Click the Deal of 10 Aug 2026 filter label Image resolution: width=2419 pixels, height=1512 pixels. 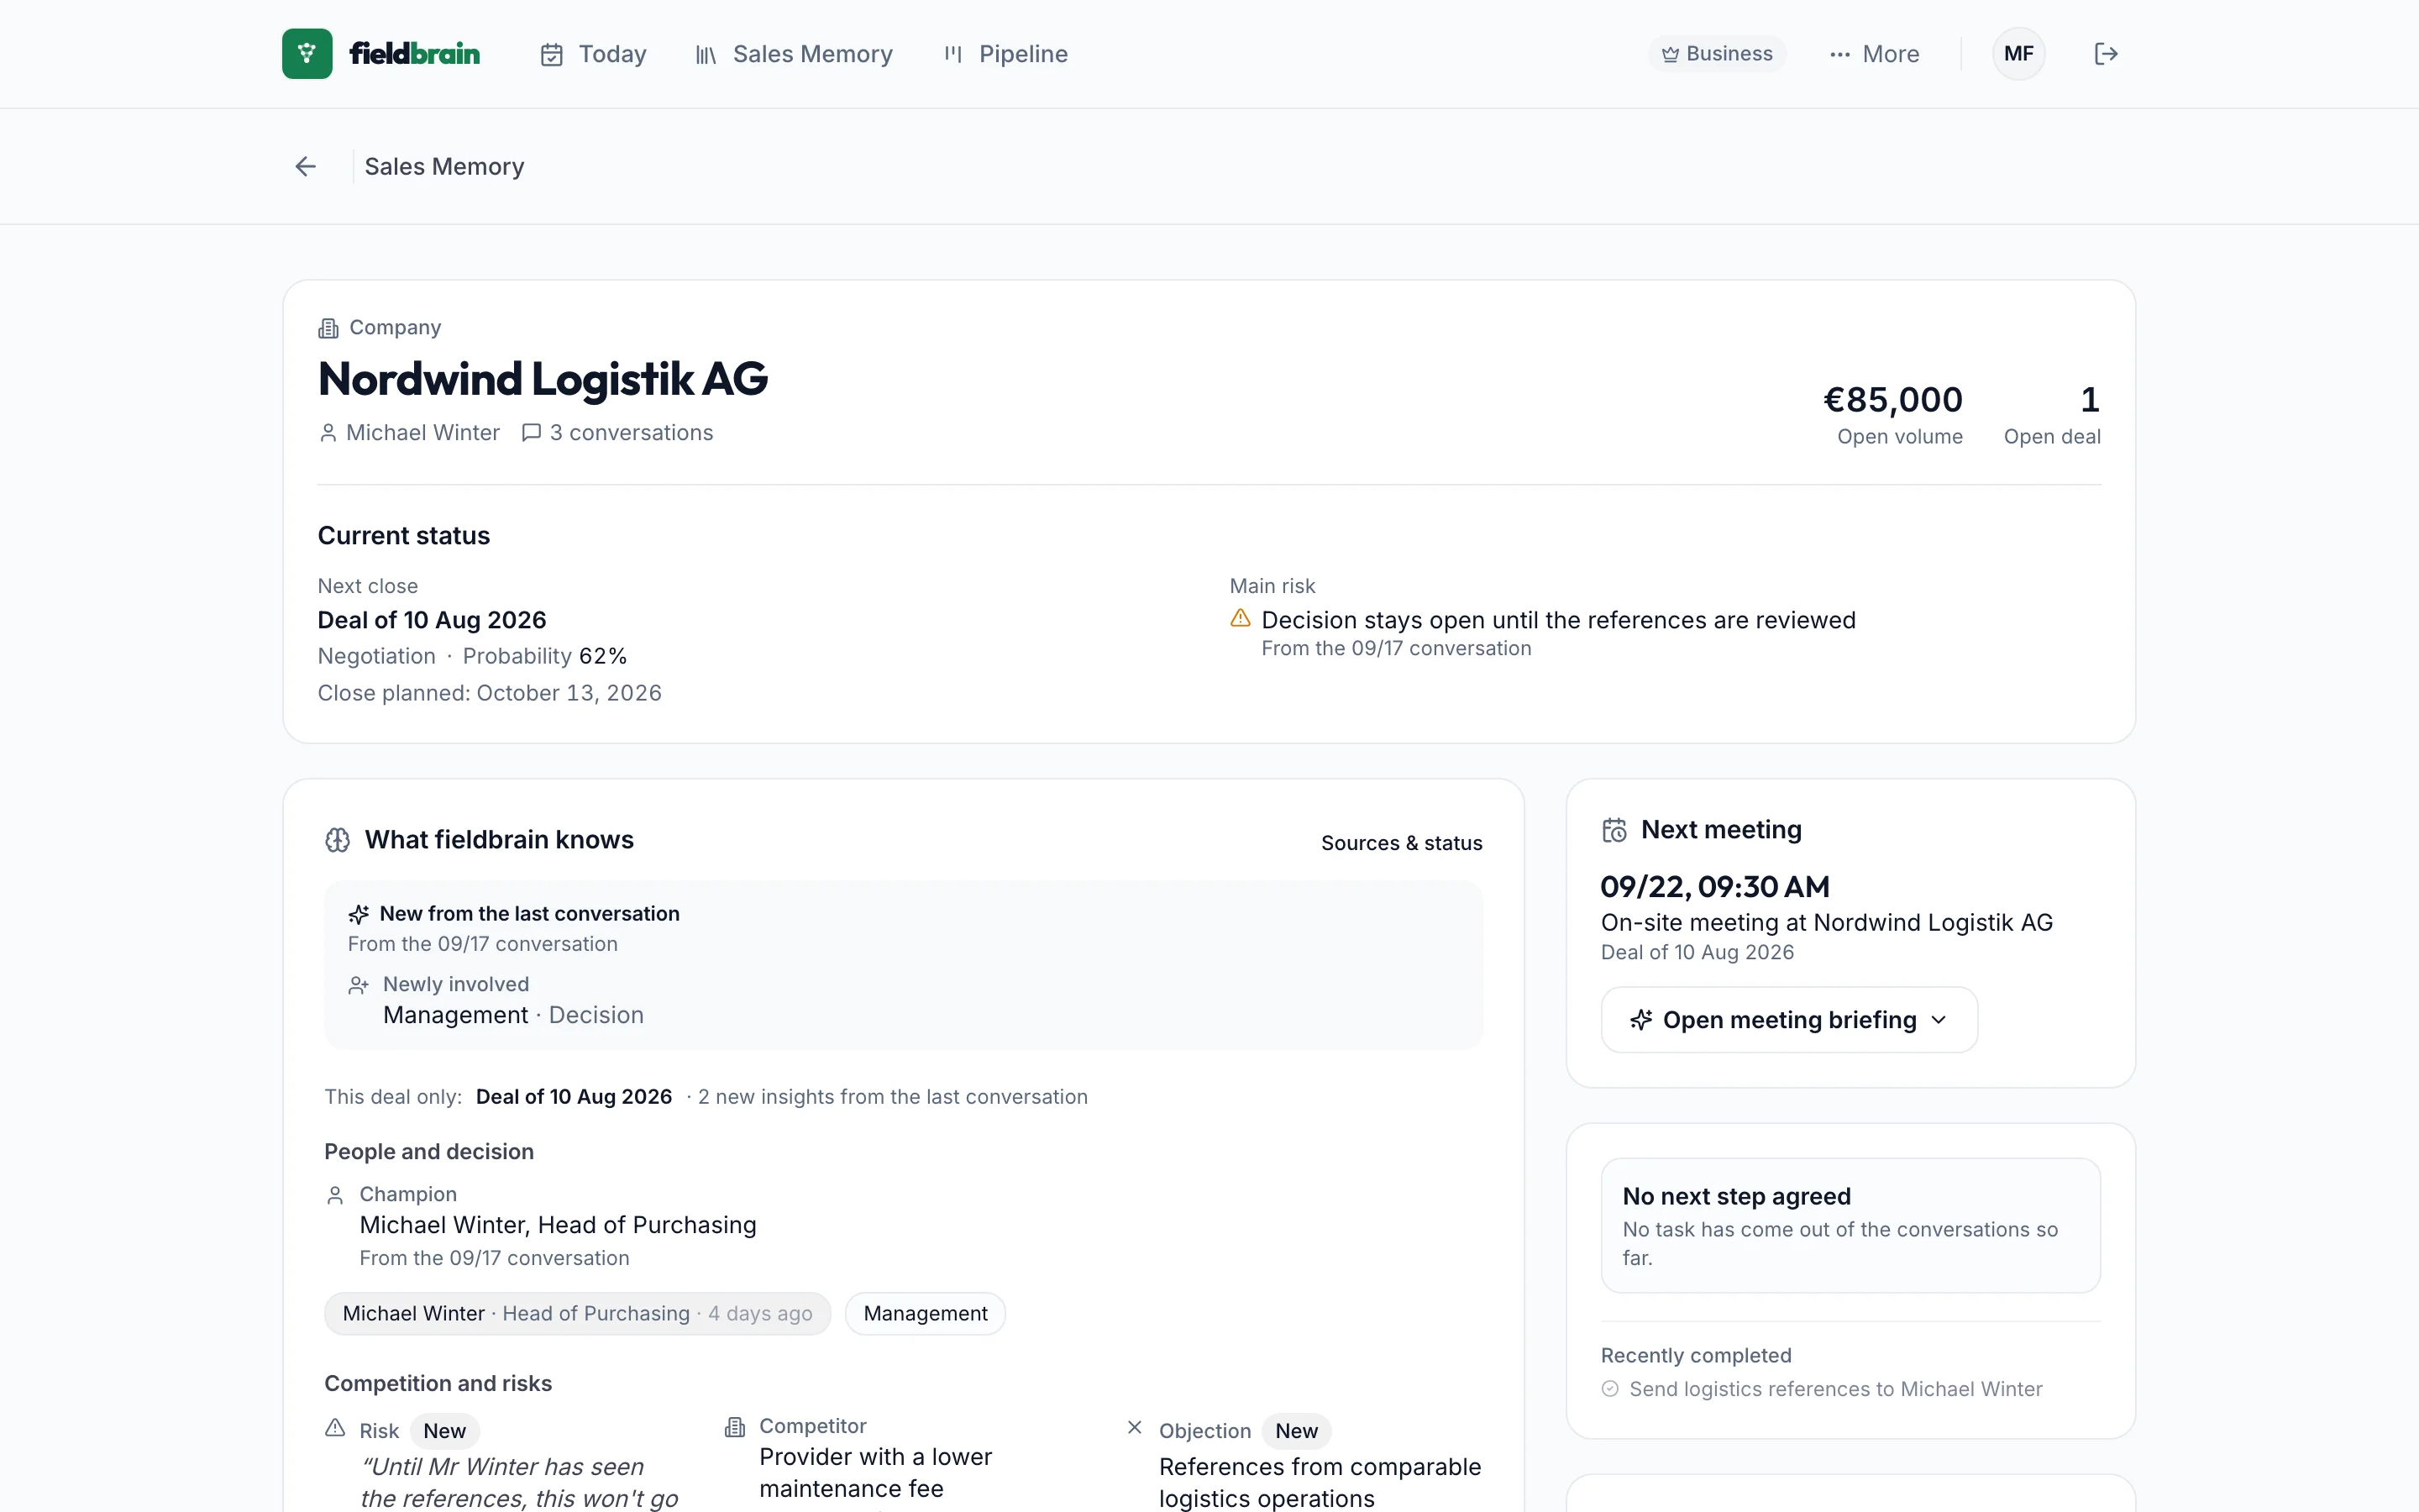pos(574,1097)
